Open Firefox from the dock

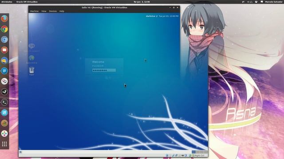tap(4, 19)
